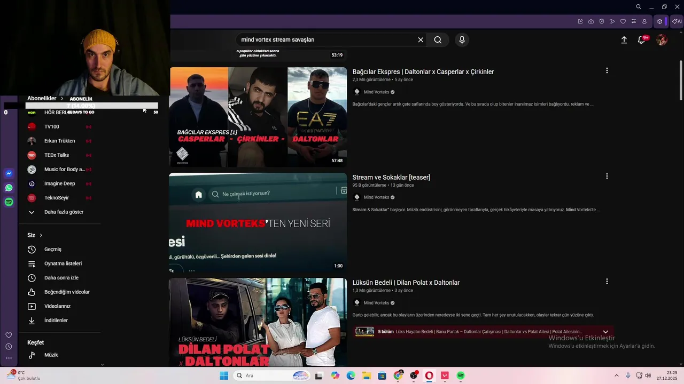The image size is (684, 384).
Task: Open Opera's extensions cube icon
Action: coord(660,22)
